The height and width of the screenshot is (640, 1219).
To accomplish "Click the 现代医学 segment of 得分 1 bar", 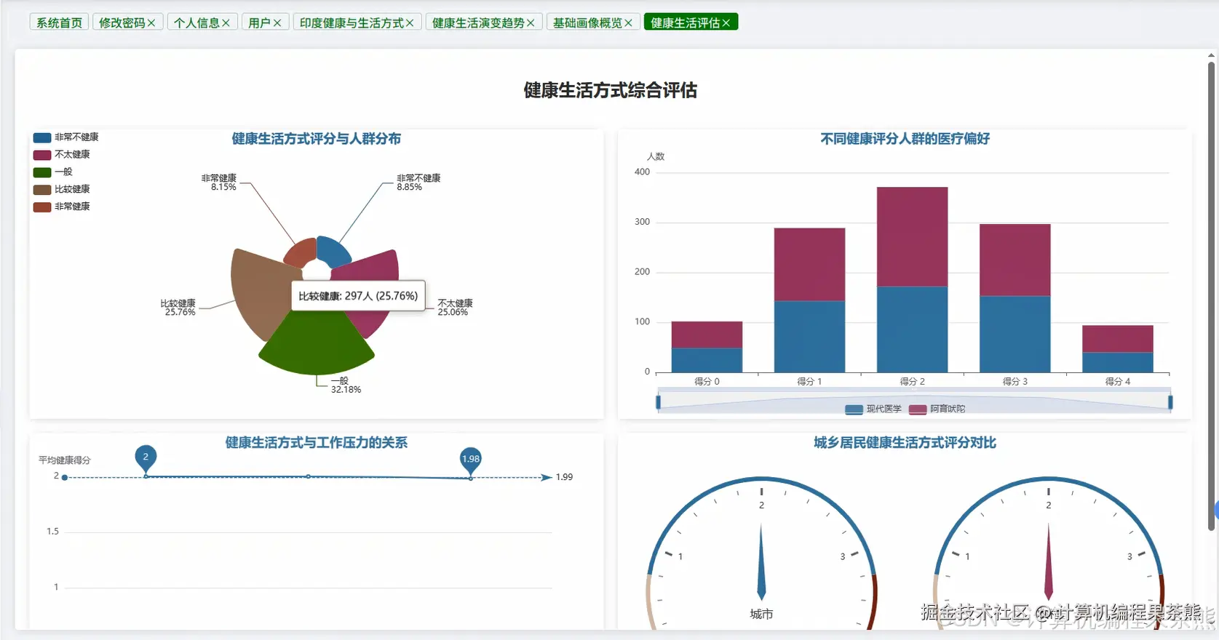I will tap(809, 337).
